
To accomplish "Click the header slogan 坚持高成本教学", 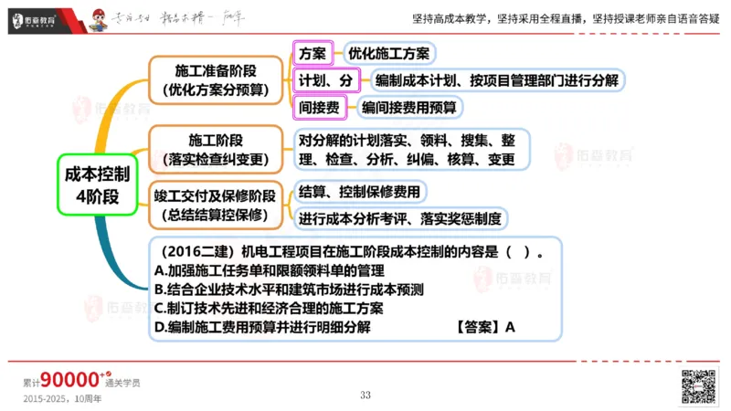I will [x=566, y=19].
